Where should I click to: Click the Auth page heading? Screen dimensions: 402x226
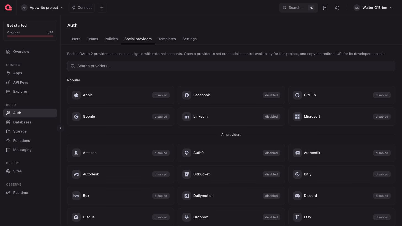tap(72, 25)
